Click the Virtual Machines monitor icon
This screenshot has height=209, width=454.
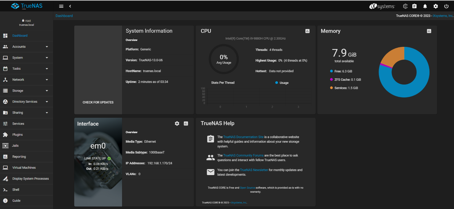tap(5, 168)
